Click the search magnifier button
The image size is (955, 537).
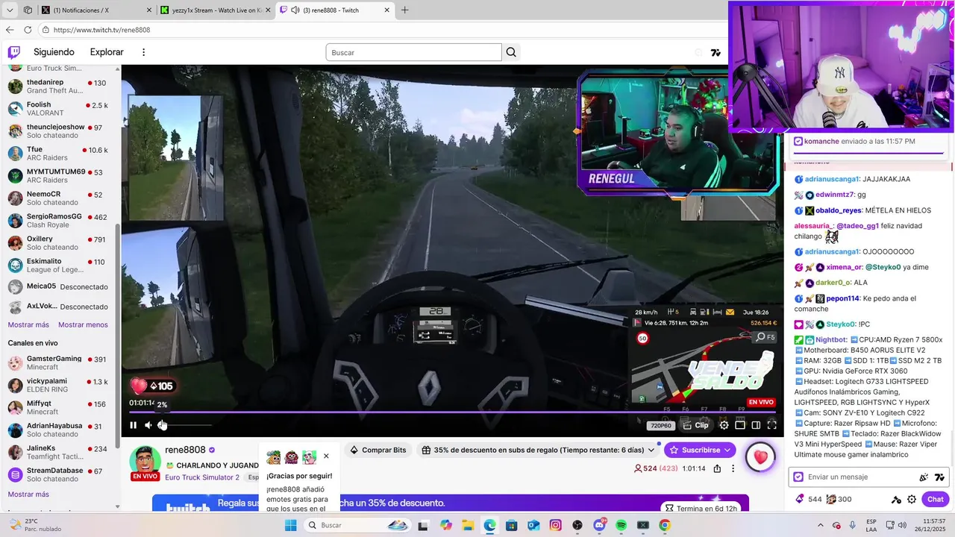511,52
